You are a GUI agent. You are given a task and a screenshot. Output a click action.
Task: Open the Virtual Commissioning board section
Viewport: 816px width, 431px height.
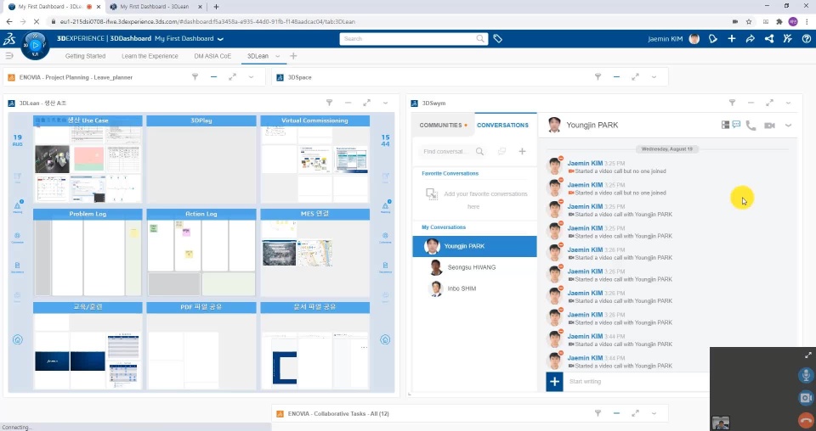point(314,120)
